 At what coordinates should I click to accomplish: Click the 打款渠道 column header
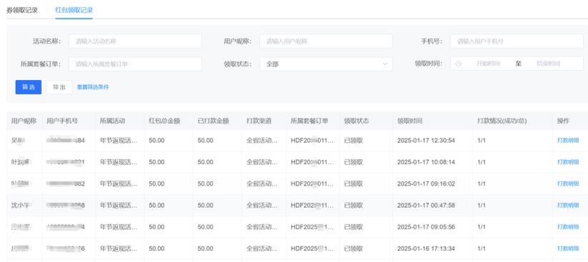[x=259, y=121]
